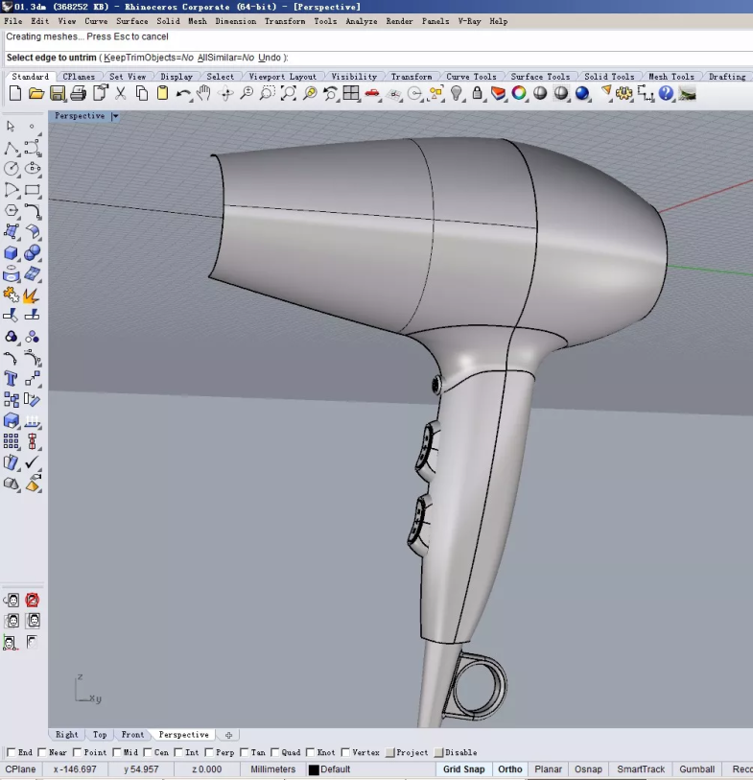Click the Open file folder icon
Viewport: 753px width, 780px height.
point(36,93)
